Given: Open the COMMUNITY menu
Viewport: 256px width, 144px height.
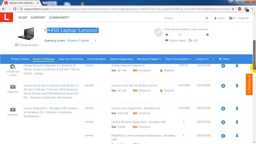Looking at the screenshot, I should 59,18.
